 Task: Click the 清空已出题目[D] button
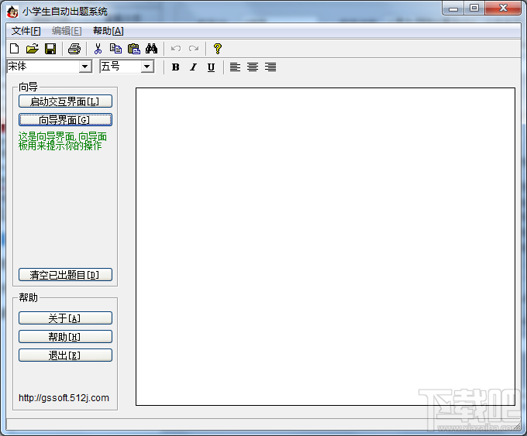pos(65,275)
